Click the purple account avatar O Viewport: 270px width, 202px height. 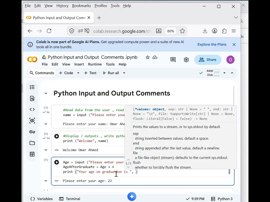(x=230, y=60)
